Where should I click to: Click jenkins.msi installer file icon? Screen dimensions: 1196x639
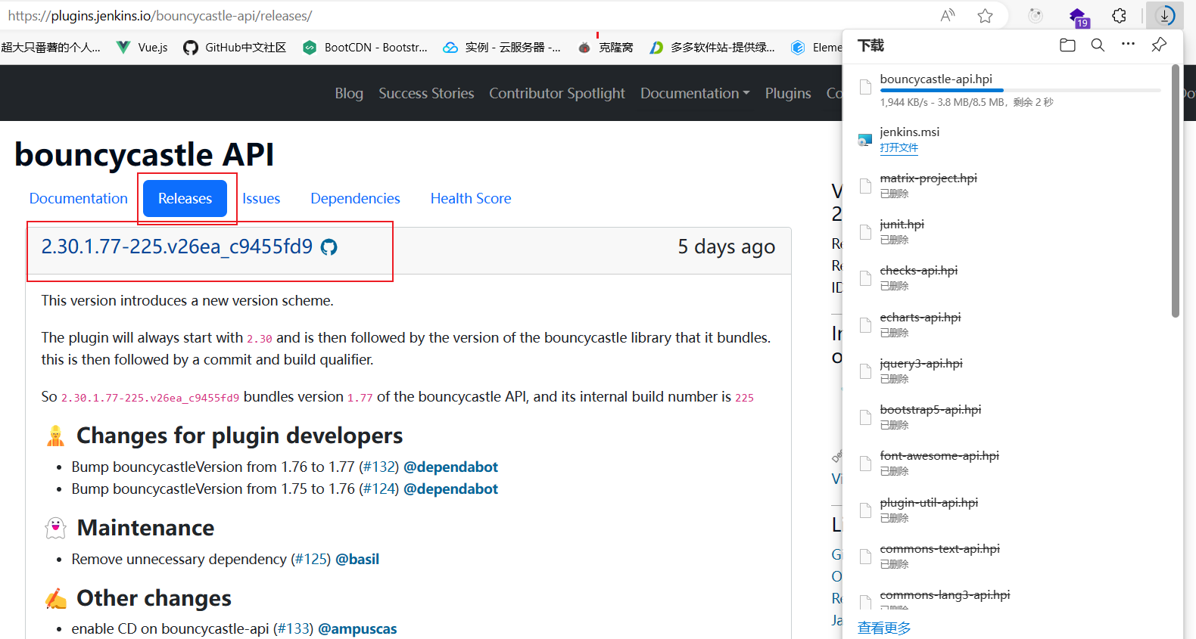[x=864, y=140]
